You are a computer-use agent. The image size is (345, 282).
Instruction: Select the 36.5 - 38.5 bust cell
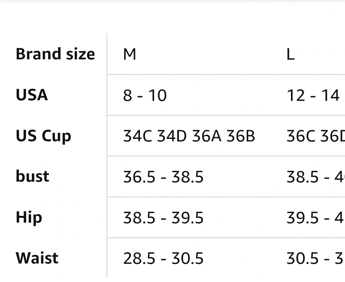pyautogui.click(x=163, y=177)
